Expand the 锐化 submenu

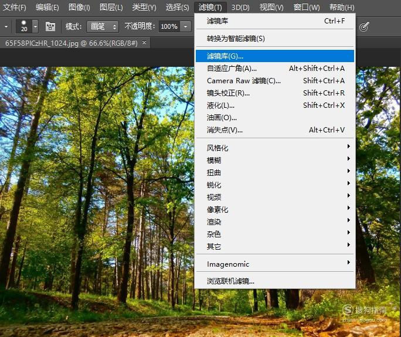coord(275,185)
